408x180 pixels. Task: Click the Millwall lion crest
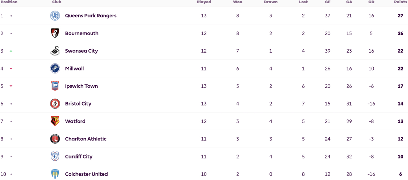tap(55, 68)
